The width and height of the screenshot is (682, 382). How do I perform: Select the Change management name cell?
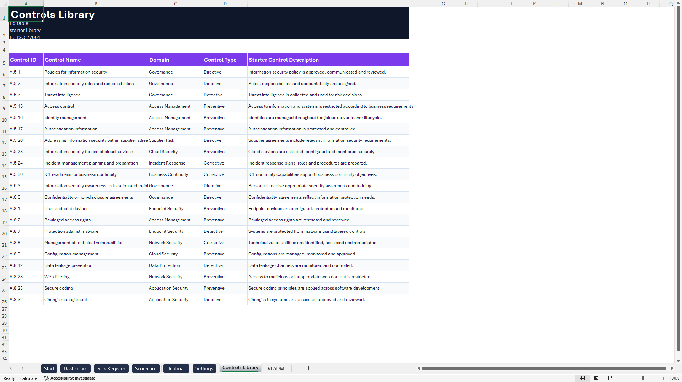(96, 300)
